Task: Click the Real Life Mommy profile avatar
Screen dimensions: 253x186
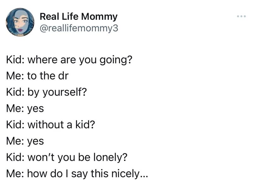Action: [x=20, y=22]
